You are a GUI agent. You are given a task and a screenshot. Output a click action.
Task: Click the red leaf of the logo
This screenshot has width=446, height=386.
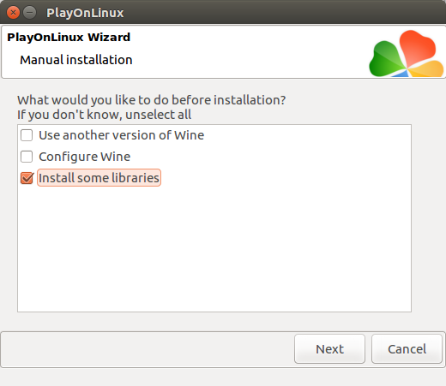click(x=418, y=47)
